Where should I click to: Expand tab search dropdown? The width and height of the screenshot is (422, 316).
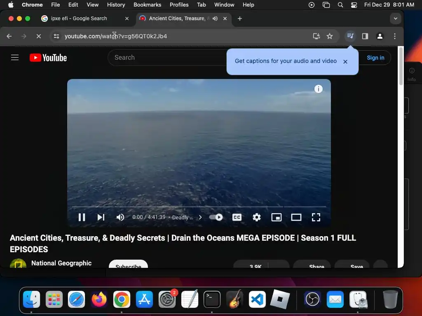(395, 19)
